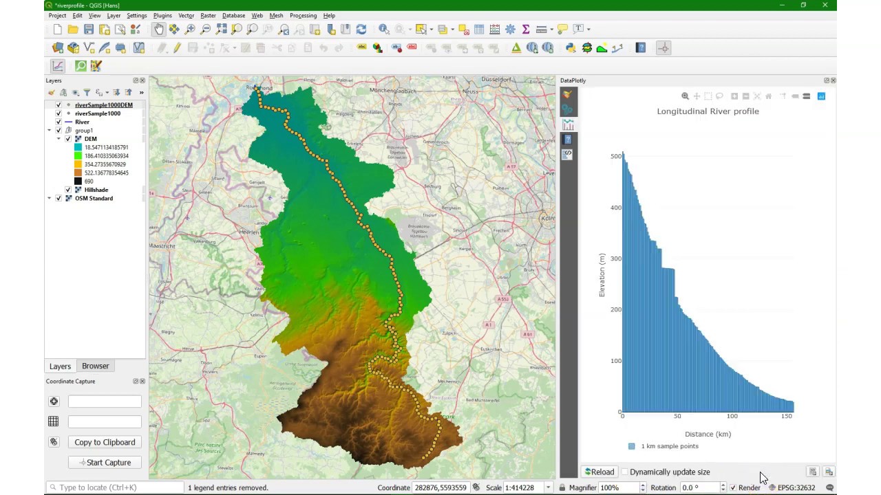Click the cyan 18.547 DEM color swatch

coord(78,147)
